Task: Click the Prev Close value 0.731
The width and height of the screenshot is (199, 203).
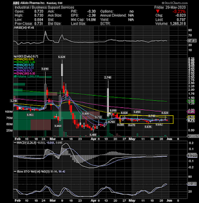Action: [39, 24]
